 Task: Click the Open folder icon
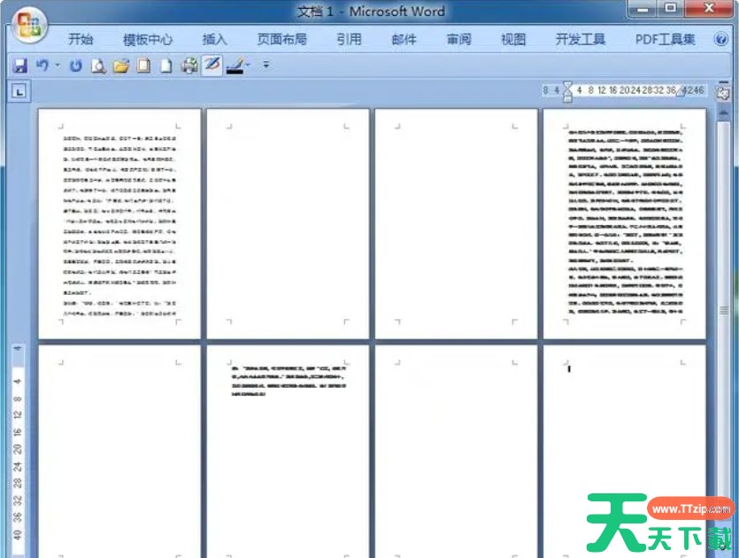[121, 66]
